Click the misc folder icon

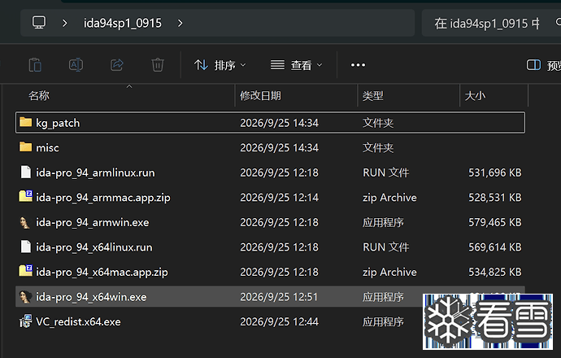tap(25, 146)
